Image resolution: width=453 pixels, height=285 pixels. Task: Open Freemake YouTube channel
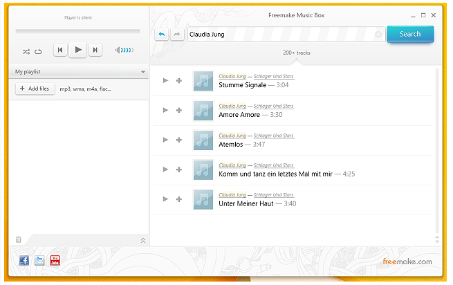click(55, 260)
